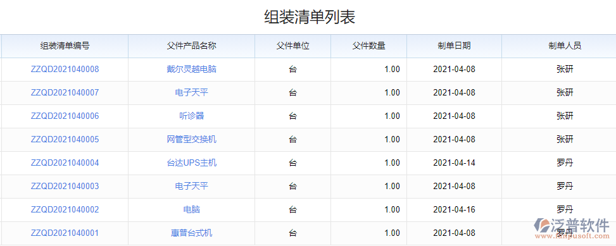
Task: Open assembly list ZZQD2021040004
Action: (x=65, y=163)
